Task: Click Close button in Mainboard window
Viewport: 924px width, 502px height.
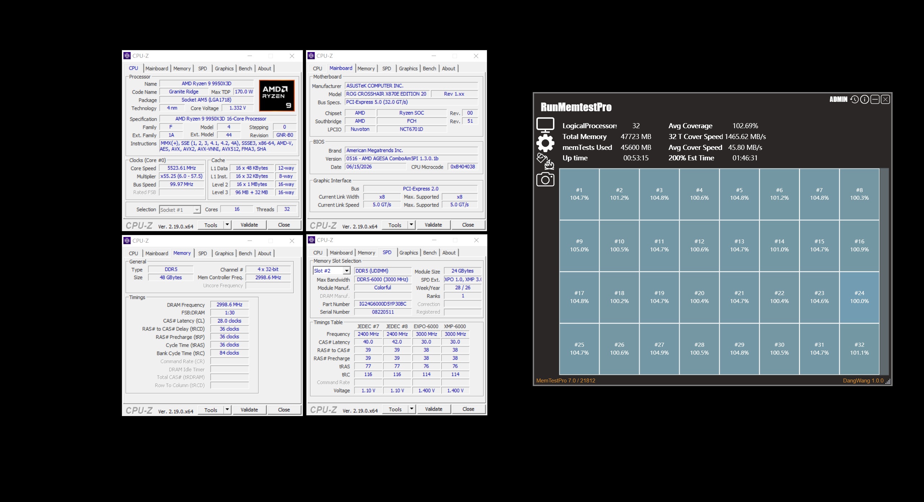Action: [468, 225]
